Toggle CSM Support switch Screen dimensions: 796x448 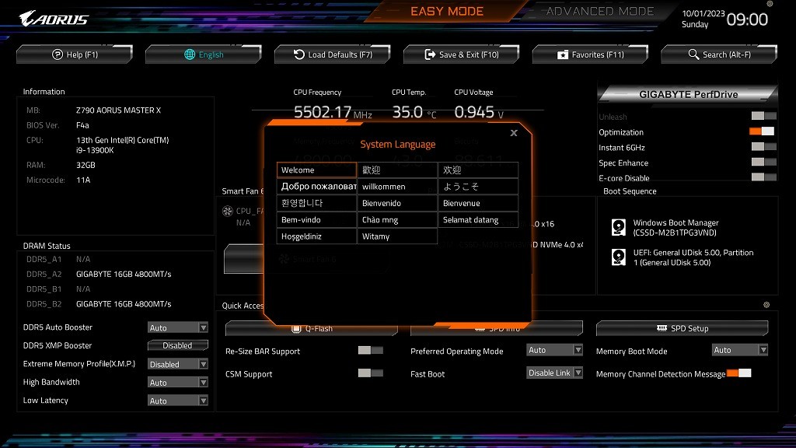(x=371, y=373)
